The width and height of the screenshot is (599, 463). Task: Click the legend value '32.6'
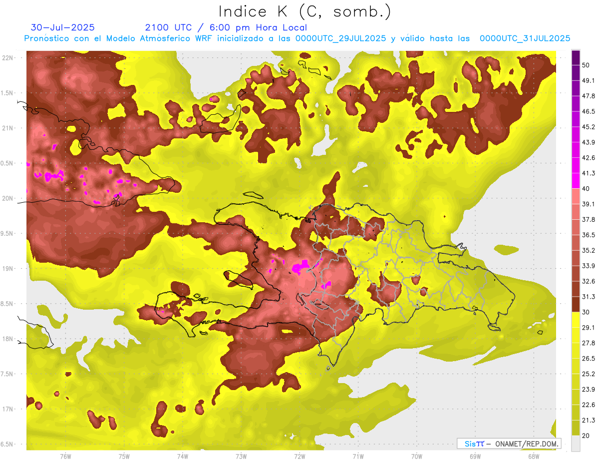click(589, 281)
